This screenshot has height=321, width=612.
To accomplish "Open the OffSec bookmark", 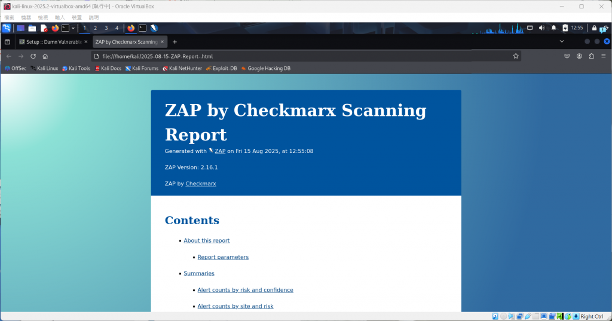I will (16, 68).
